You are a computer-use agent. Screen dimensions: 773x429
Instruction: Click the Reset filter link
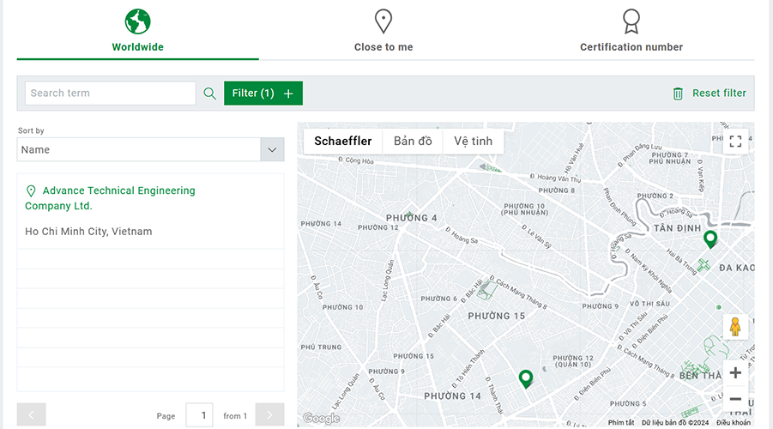(719, 94)
